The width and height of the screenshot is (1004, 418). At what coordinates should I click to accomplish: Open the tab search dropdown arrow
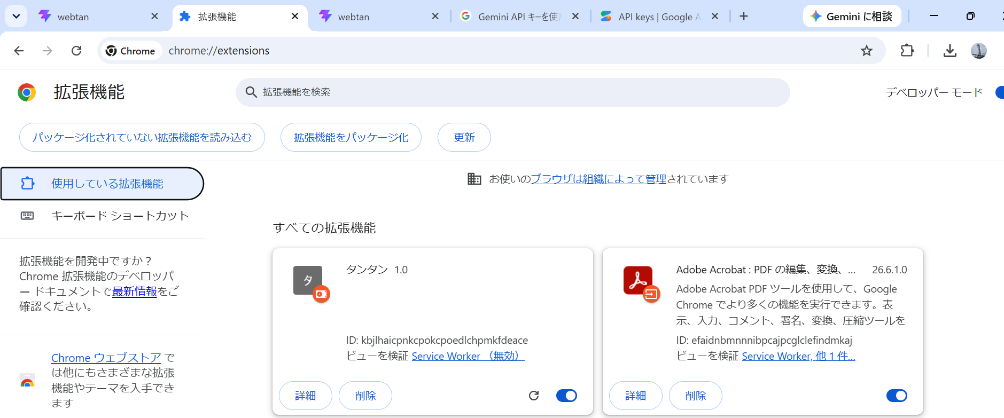point(16,17)
